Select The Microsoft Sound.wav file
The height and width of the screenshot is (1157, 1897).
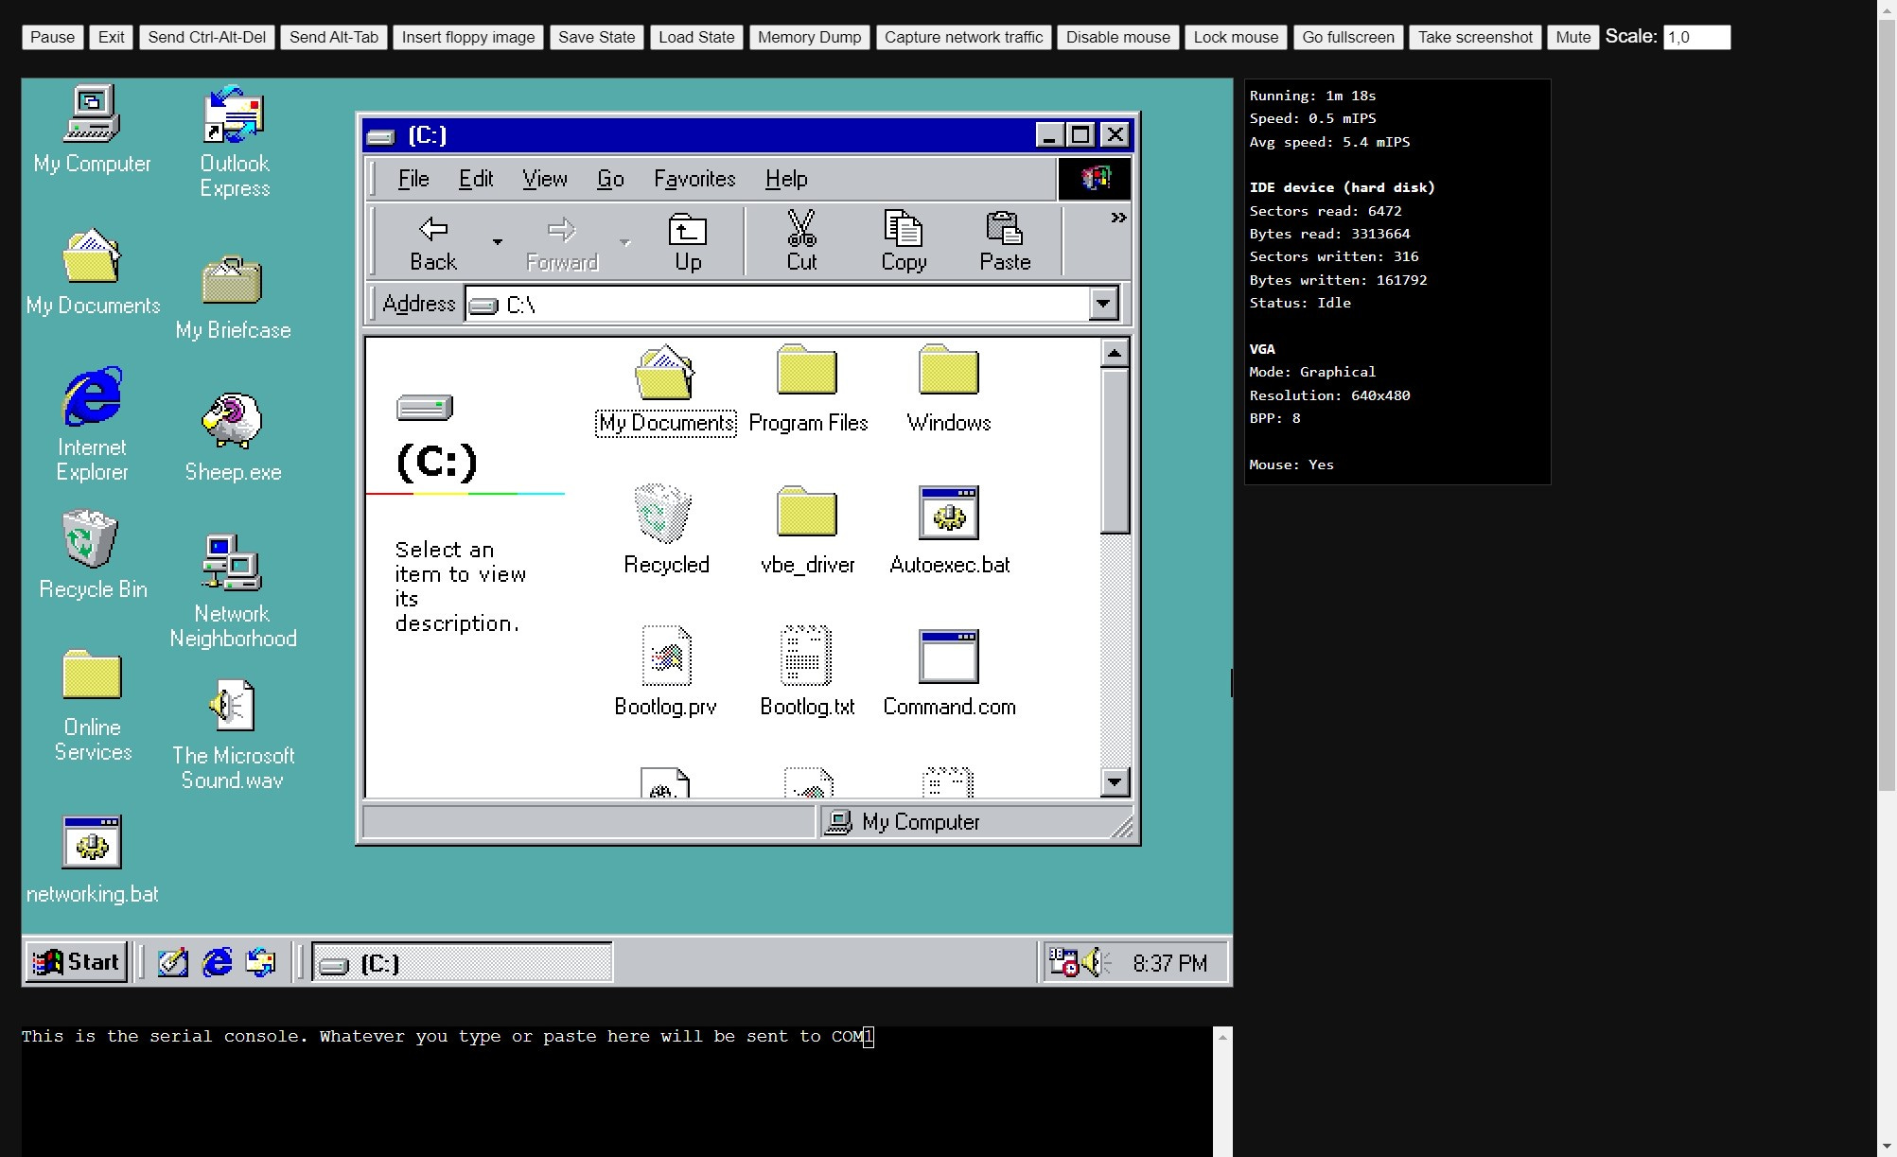(233, 734)
